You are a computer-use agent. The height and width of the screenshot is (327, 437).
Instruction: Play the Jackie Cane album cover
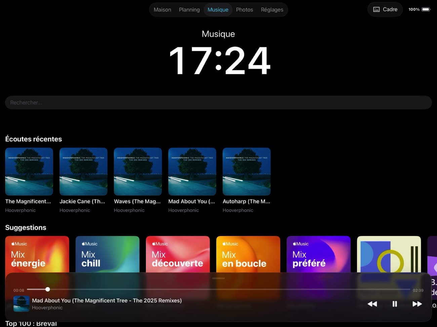click(x=83, y=172)
